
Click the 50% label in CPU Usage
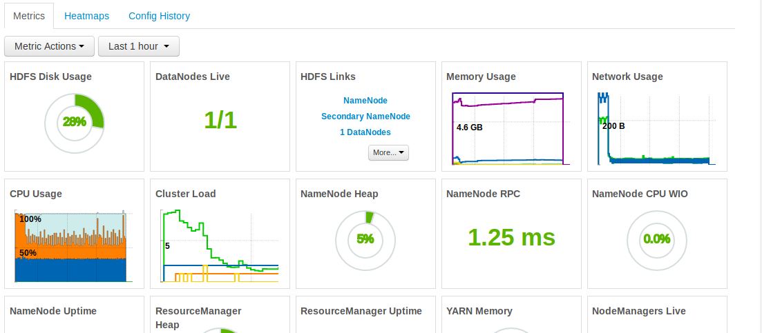tap(28, 253)
